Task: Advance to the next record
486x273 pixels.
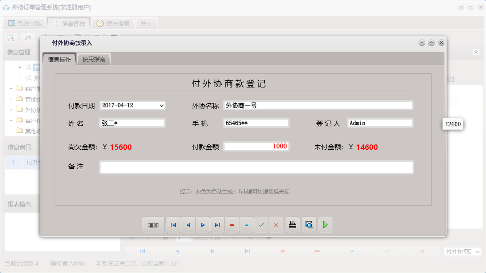Action: pyautogui.click(x=203, y=225)
